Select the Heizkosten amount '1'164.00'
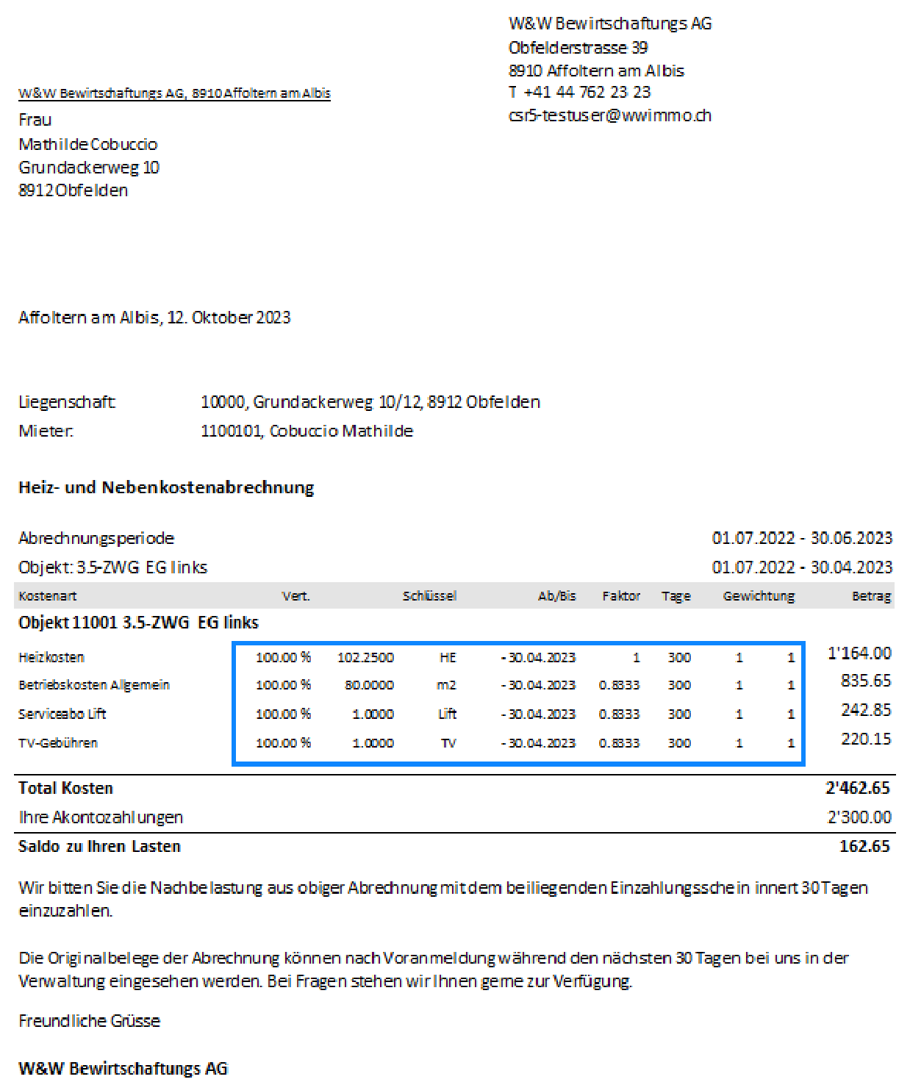 [859, 653]
